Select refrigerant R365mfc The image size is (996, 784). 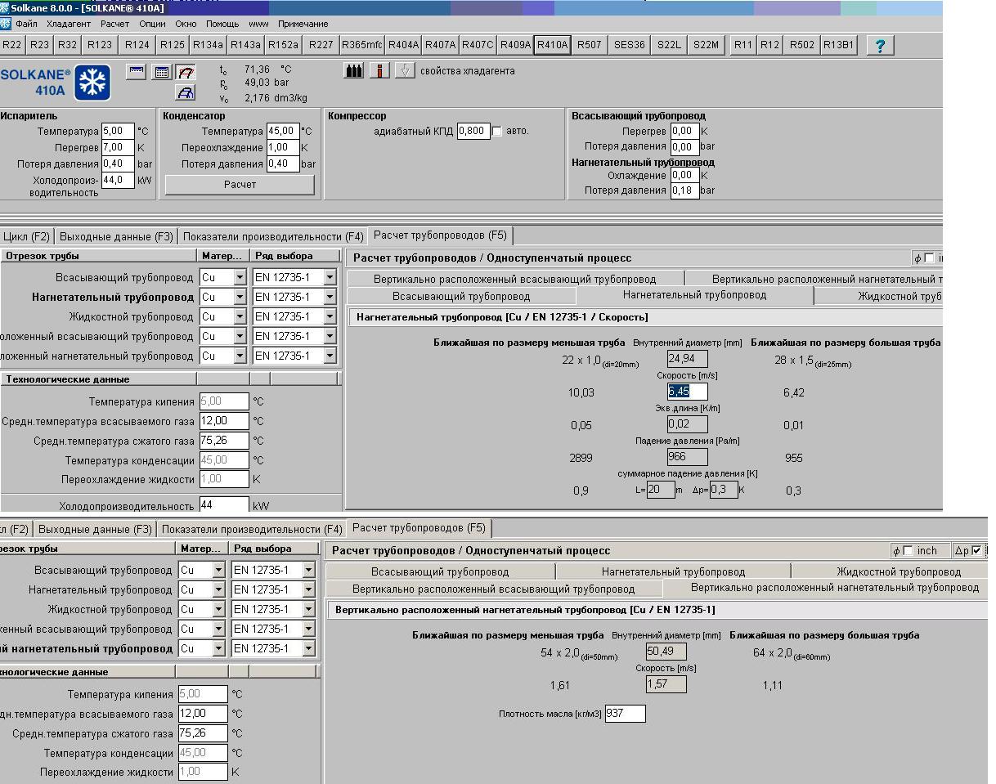[x=362, y=45]
